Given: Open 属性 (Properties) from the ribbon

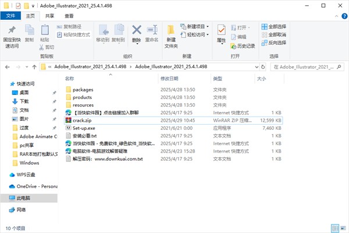Looking at the screenshot, I should click(x=221, y=33).
